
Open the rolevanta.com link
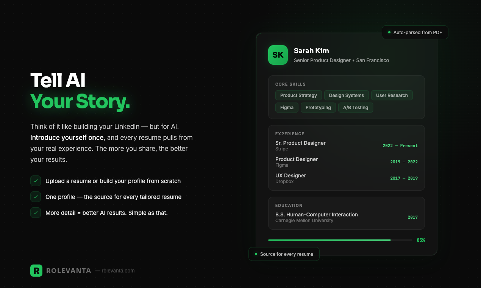click(118, 271)
